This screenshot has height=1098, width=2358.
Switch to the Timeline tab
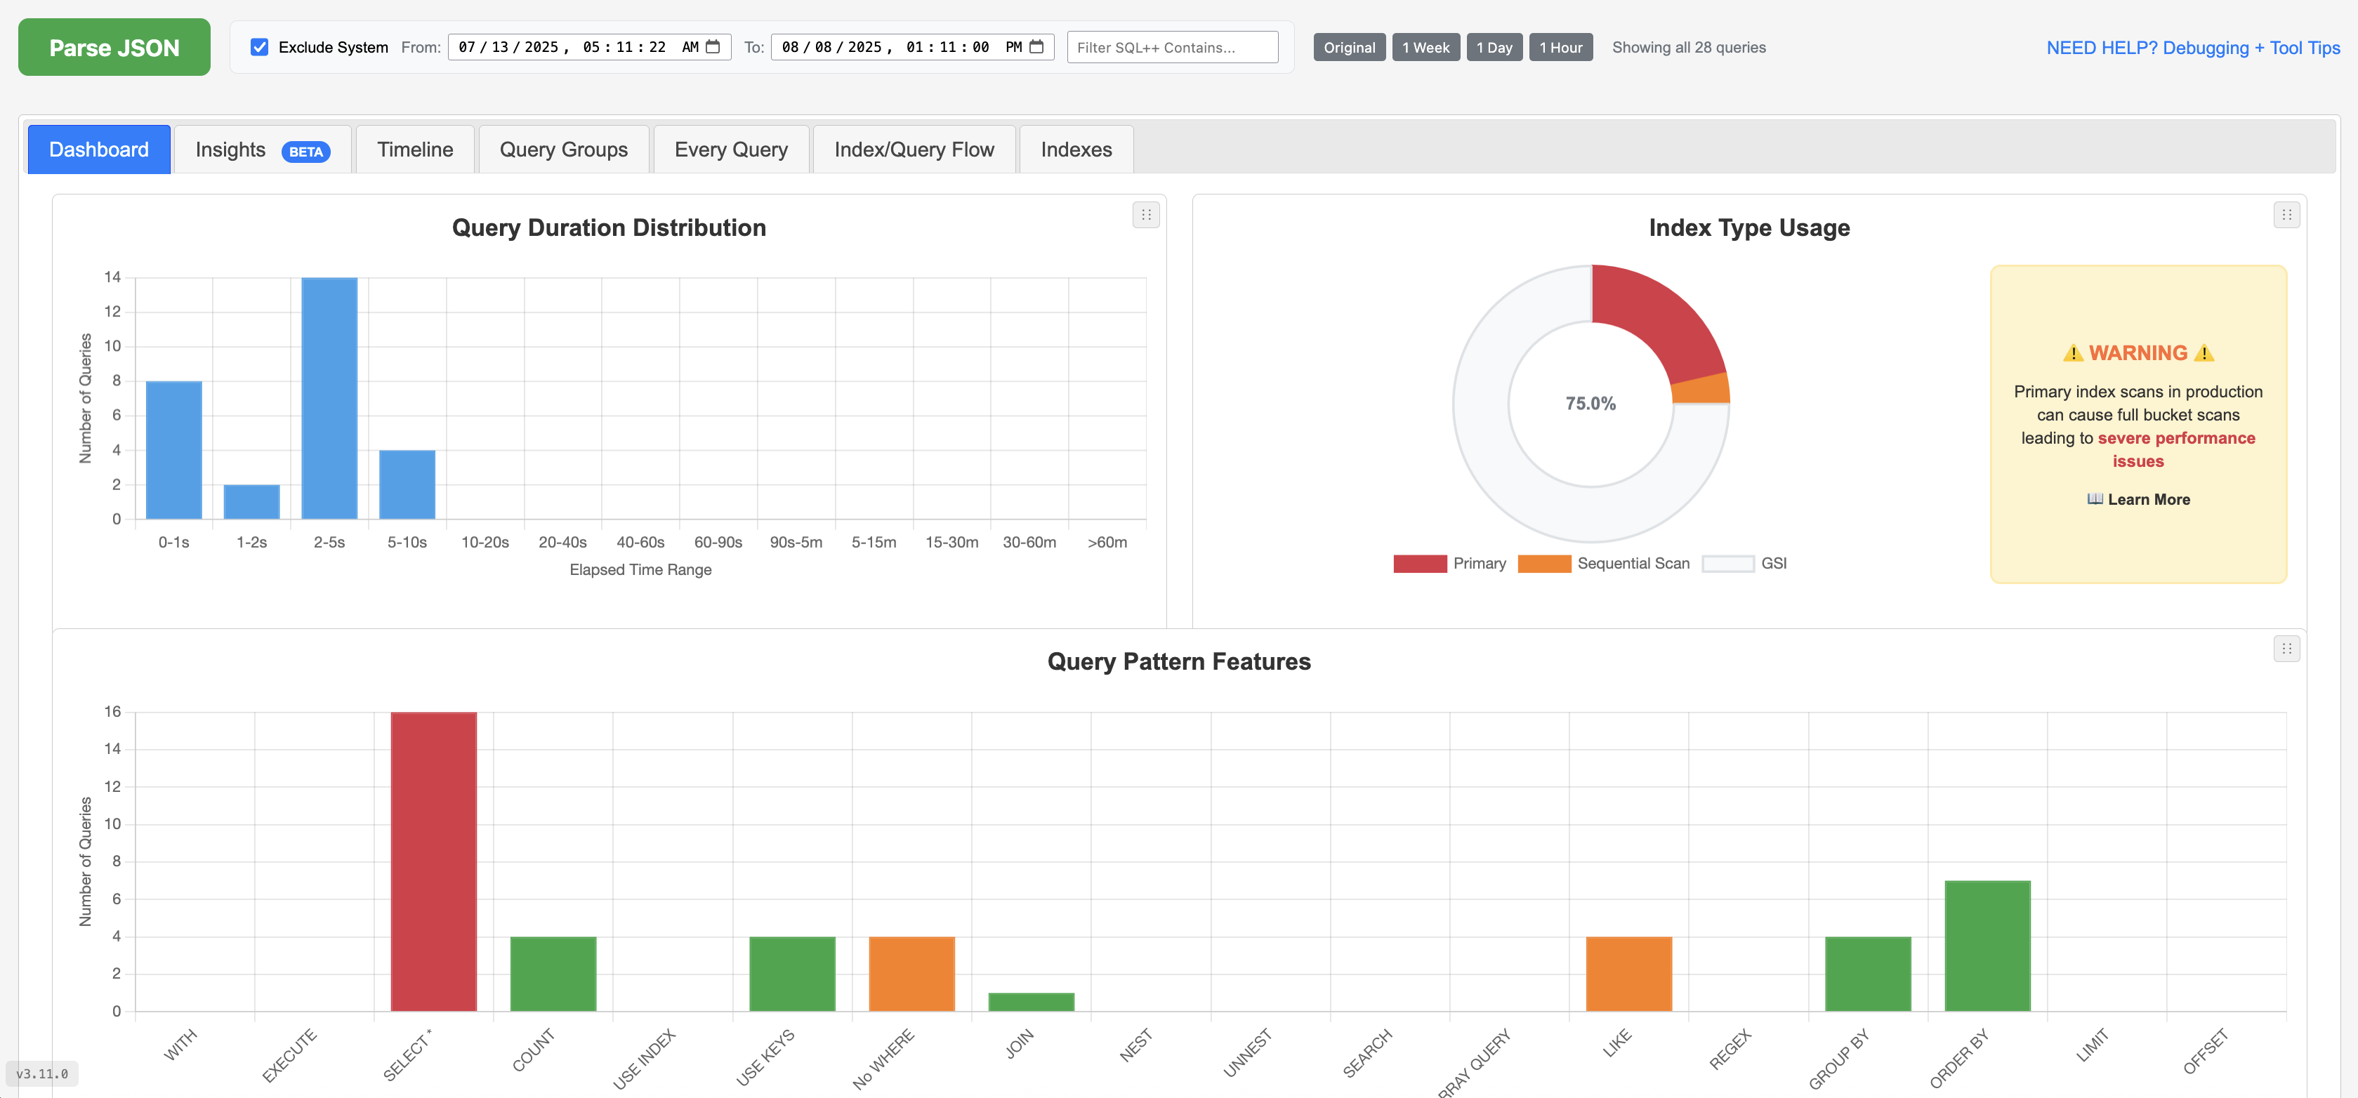point(414,149)
